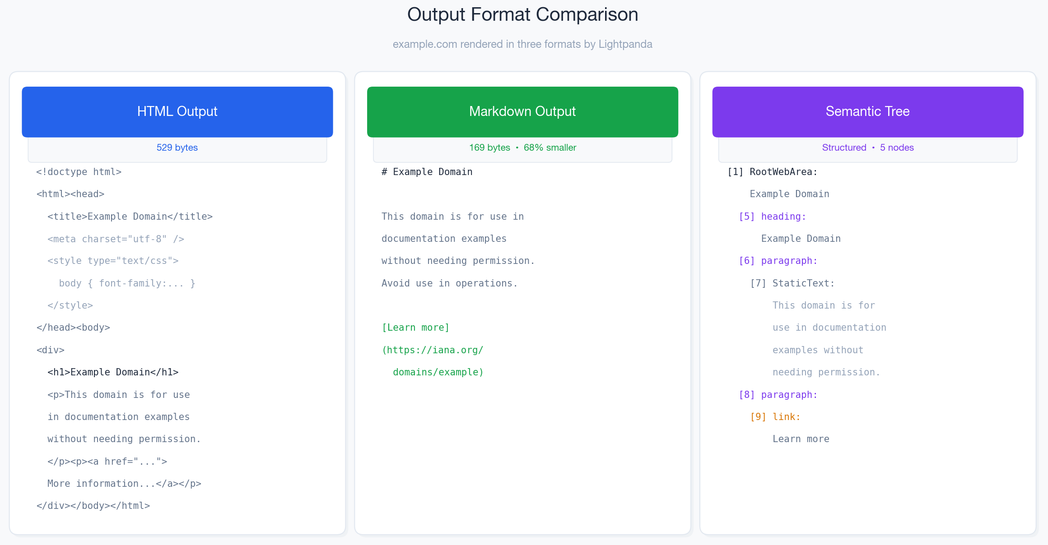Select the [9] link node
Image resolution: width=1048 pixels, height=545 pixels.
pyautogui.click(x=775, y=417)
